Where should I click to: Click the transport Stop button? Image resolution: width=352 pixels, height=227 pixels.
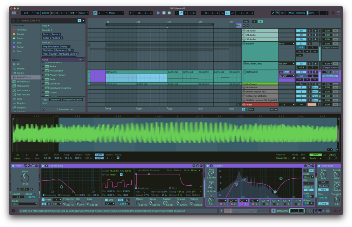[x=164, y=13]
